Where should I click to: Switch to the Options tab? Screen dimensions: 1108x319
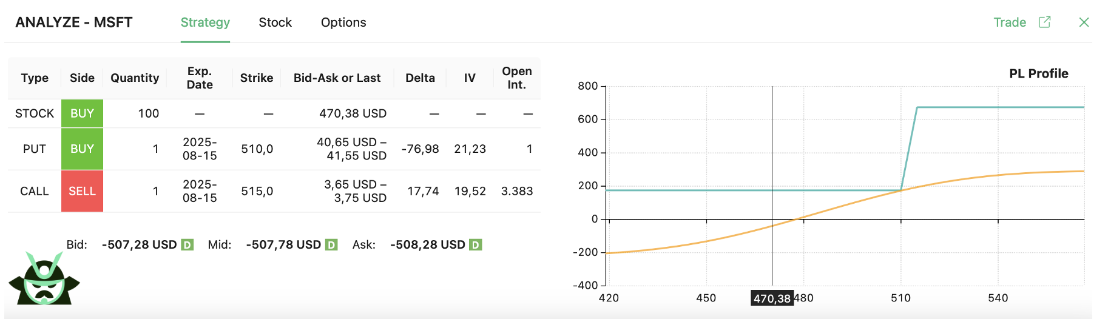(x=343, y=22)
